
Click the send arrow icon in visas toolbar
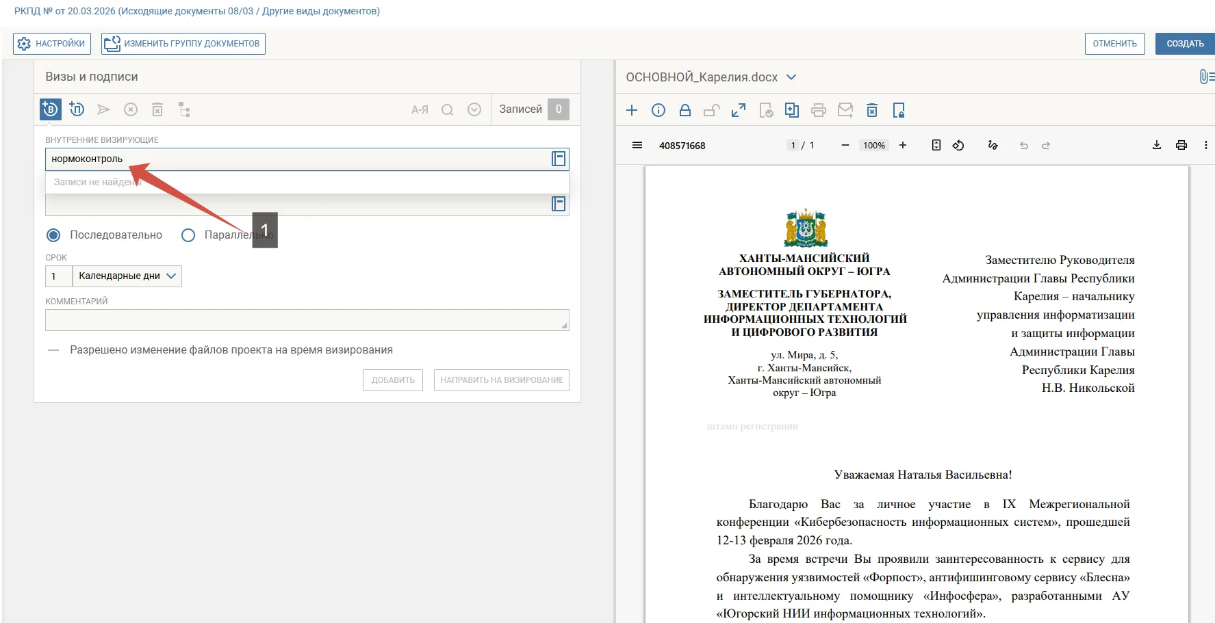(103, 109)
